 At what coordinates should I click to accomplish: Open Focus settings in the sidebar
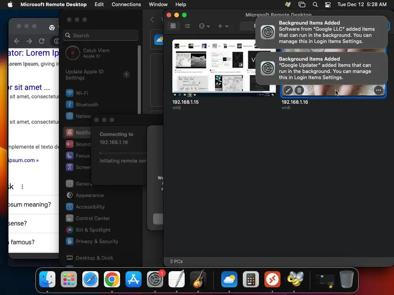78,156
